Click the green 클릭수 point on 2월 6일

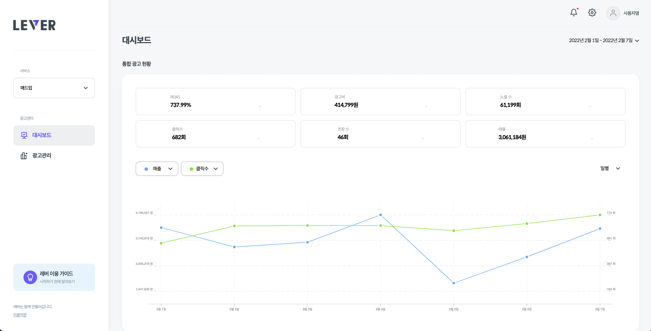(527, 224)
